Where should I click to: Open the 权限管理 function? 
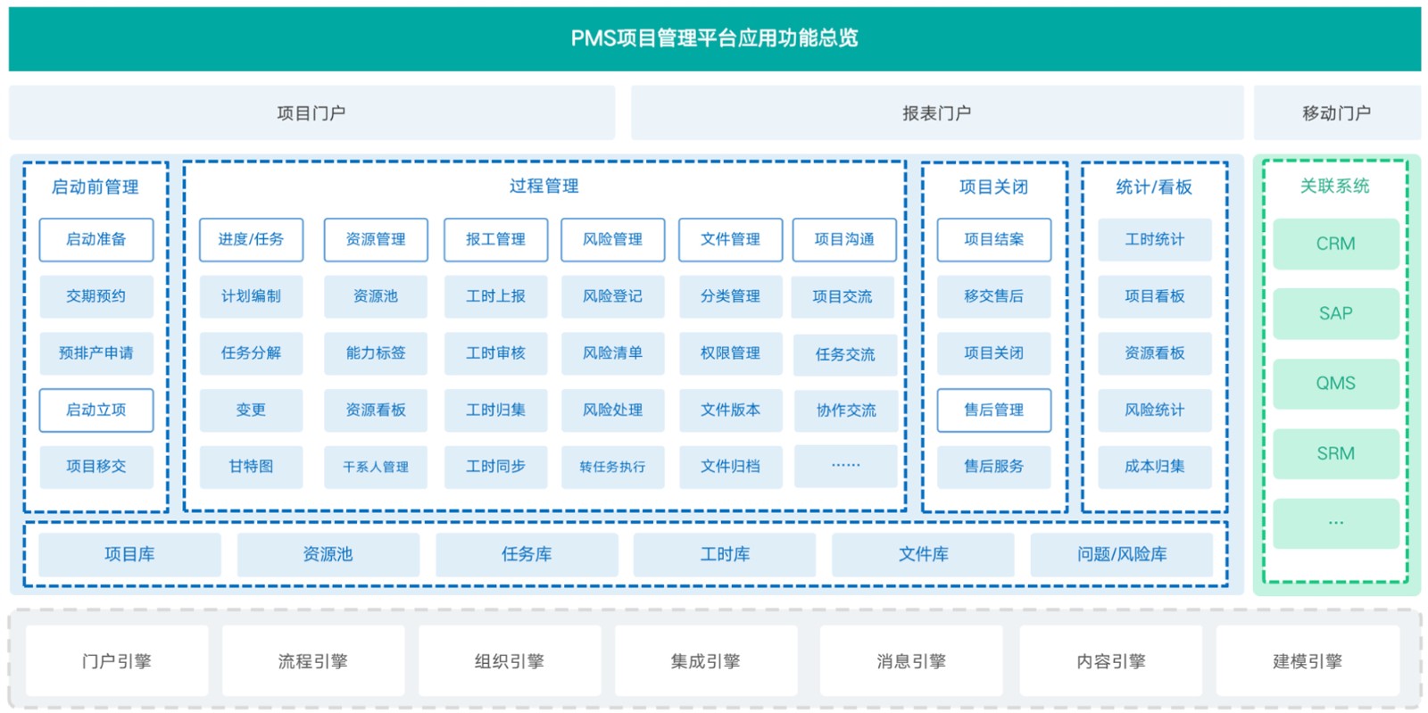click(731, 353)
